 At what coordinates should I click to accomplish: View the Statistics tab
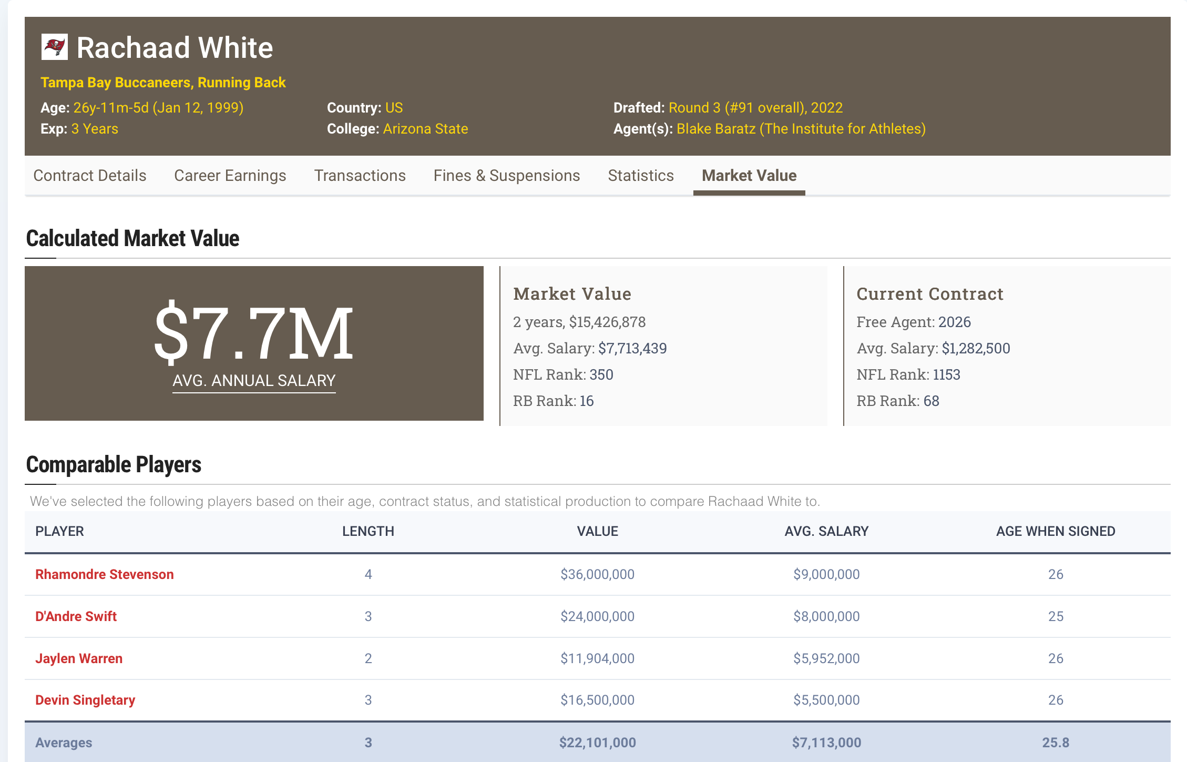[x=640, y=176]
